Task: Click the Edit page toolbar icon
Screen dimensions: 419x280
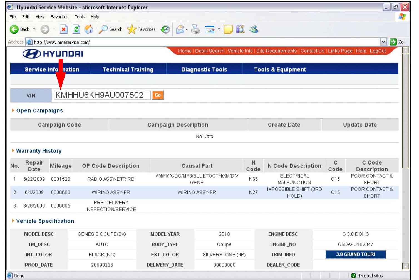Action: pyautogui.click(x=210, y=29)
